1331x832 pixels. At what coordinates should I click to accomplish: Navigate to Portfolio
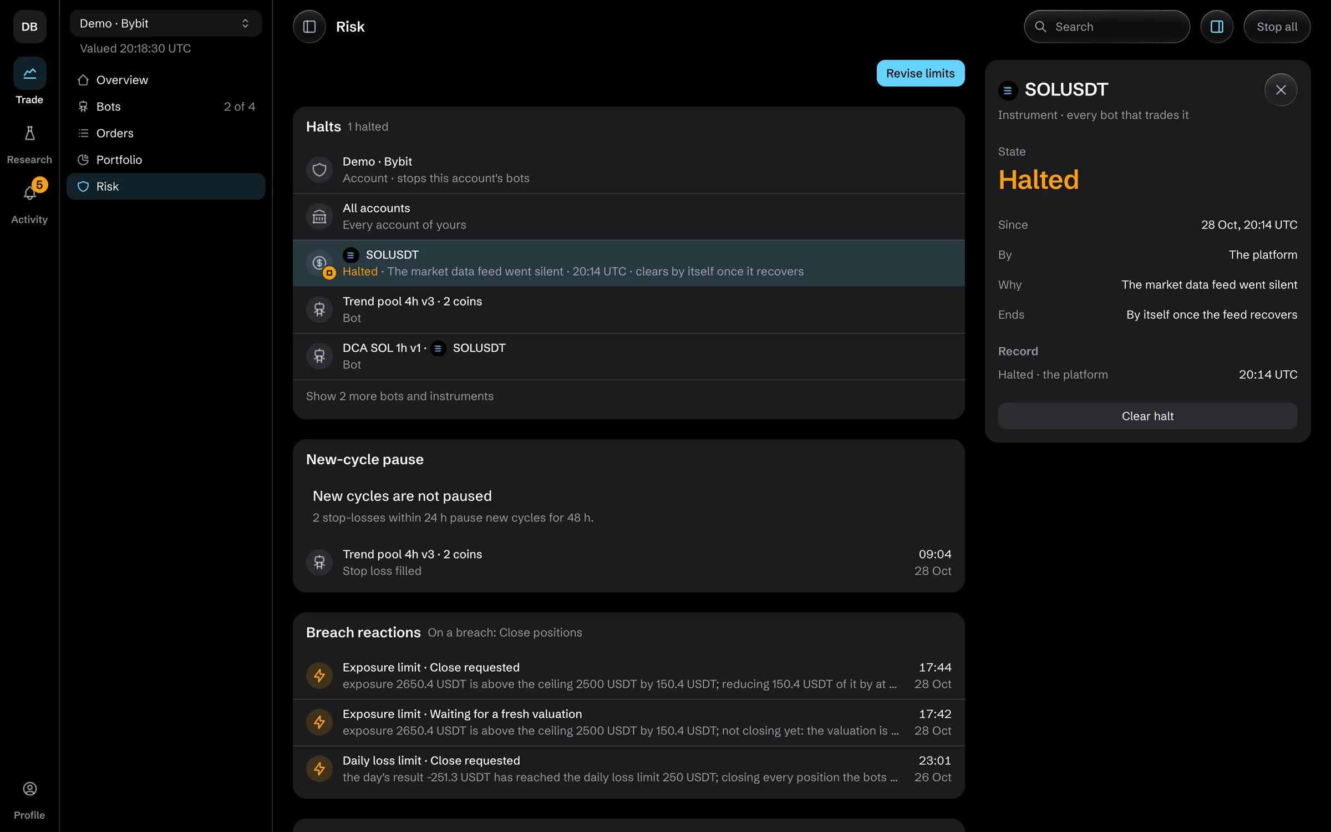tap(166, 160)
